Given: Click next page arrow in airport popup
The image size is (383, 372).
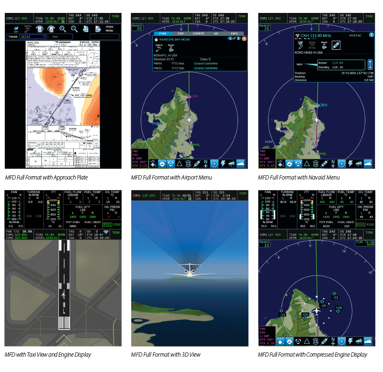Looking at the screenshot, I should [x=238, y=38].
